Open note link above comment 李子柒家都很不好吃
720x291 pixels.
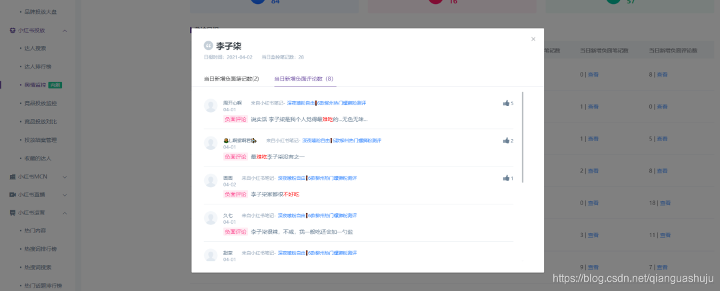(317, 178)
